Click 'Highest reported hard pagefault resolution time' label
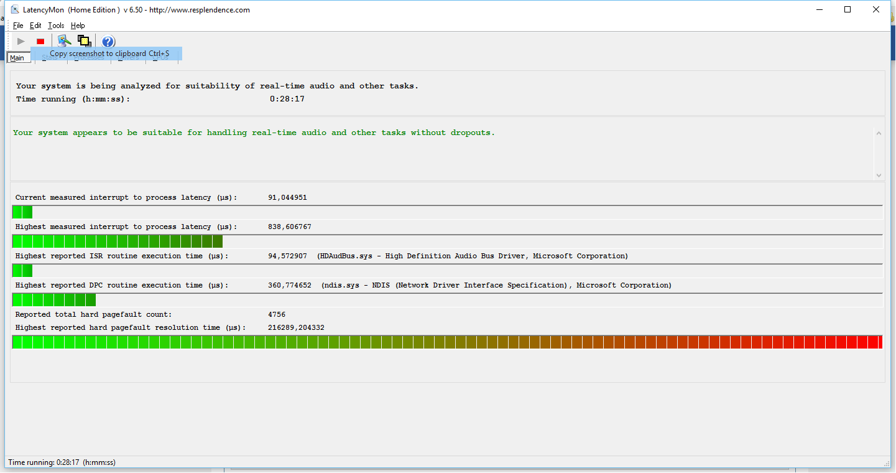Screen dimensions: 896x473 131,327
